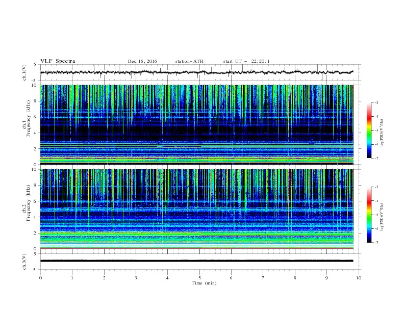
Task: Click the "VLF Spectra" title text
Action: click(x=58, y=61)
